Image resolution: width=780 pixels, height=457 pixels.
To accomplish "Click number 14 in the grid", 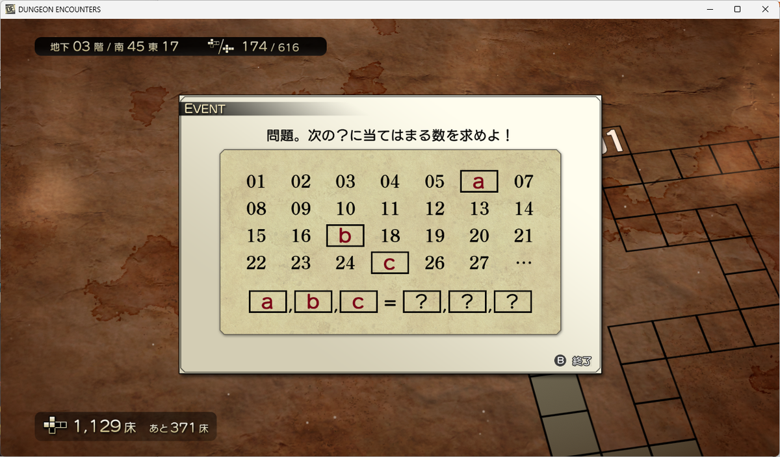I will [524, 209].
